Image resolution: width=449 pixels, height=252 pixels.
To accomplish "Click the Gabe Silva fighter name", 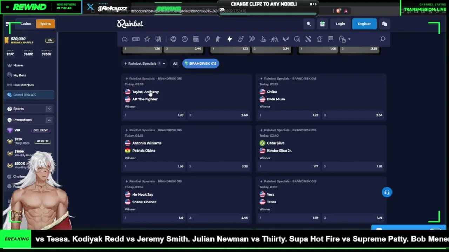I will click(276, 143).
